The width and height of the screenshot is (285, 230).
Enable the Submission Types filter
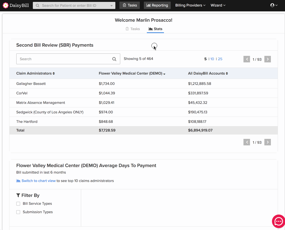pyautogui.click(x=18, y=212)
